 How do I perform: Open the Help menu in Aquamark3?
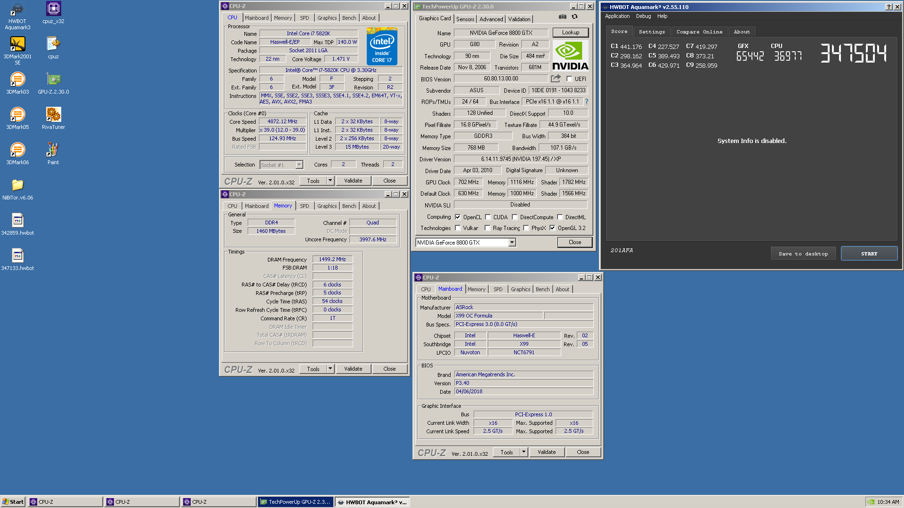662,16
